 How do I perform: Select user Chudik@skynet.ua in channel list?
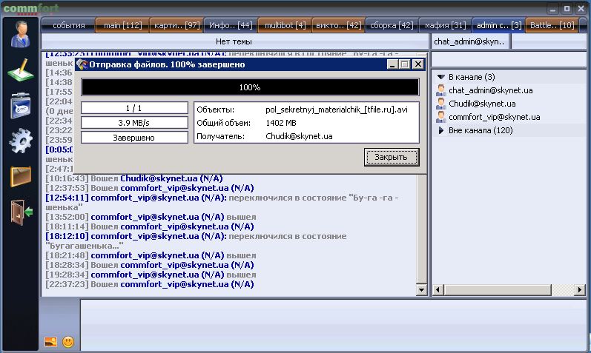tap(481, 104)
